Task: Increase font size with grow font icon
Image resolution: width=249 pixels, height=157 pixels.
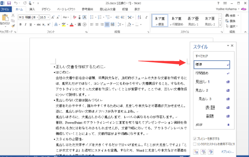Action: tap(53, 17)
